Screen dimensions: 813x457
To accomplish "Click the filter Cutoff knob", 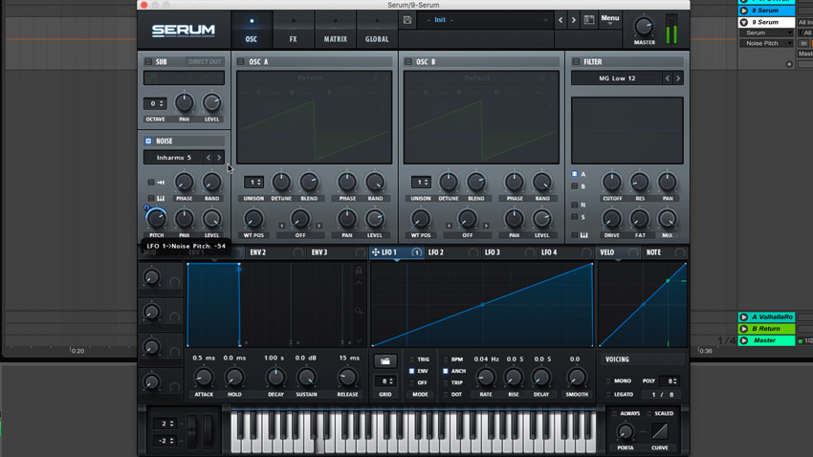I will click(612, 182).
